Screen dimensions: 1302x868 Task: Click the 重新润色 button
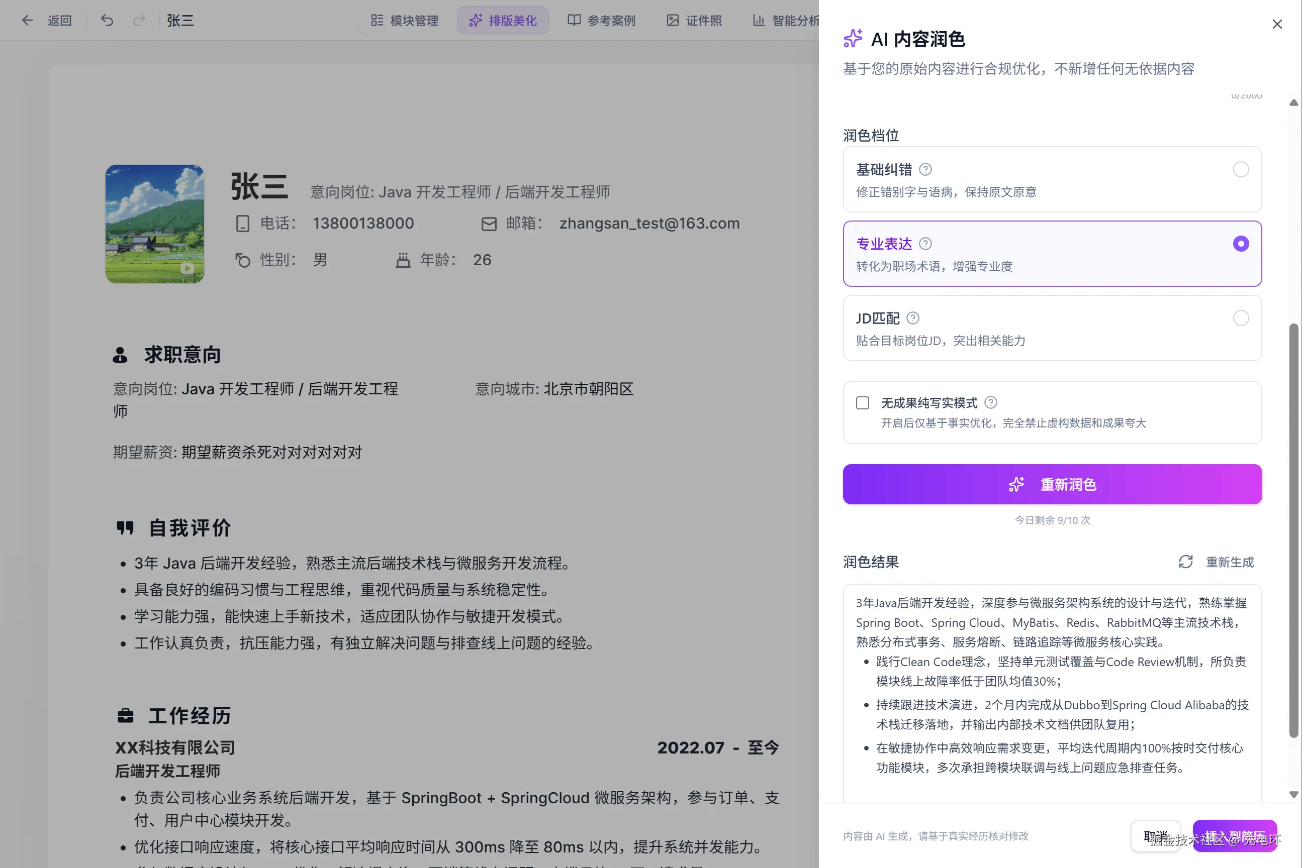pyautogui.click(x=1052, y=484)
